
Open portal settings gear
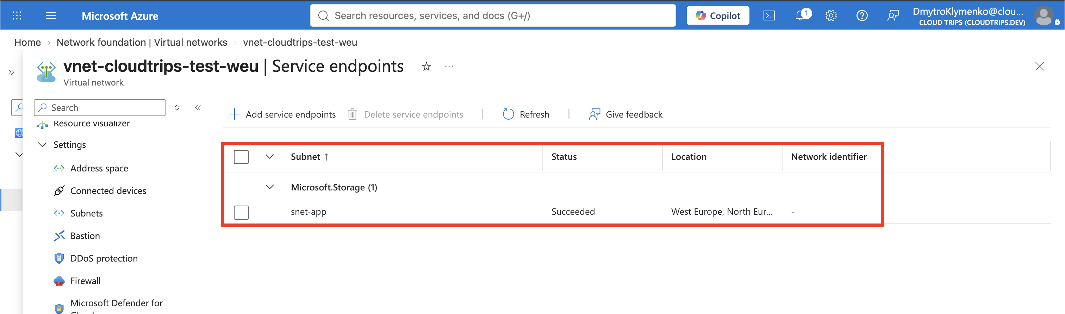tap(831, 16)
